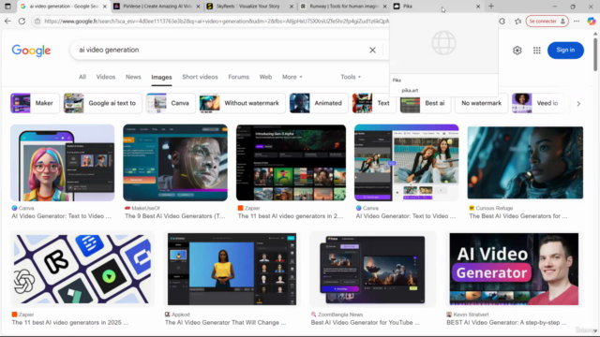Close the SkyReels tab
The width and height of the screenshot is (600, 337).
click(292, 7)
